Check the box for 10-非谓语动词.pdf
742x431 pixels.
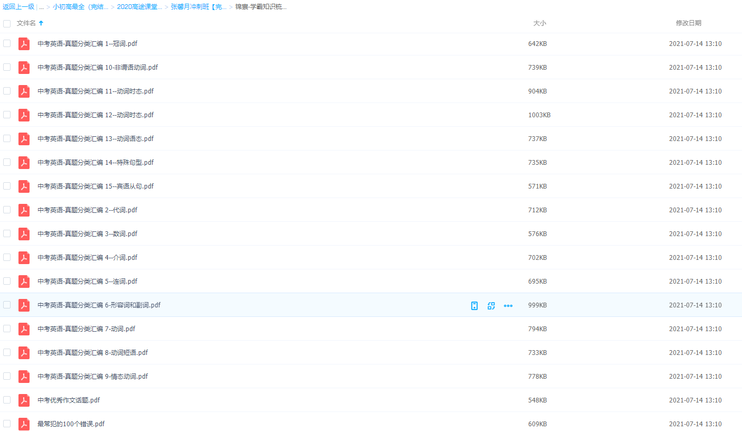tap(7, 67)
